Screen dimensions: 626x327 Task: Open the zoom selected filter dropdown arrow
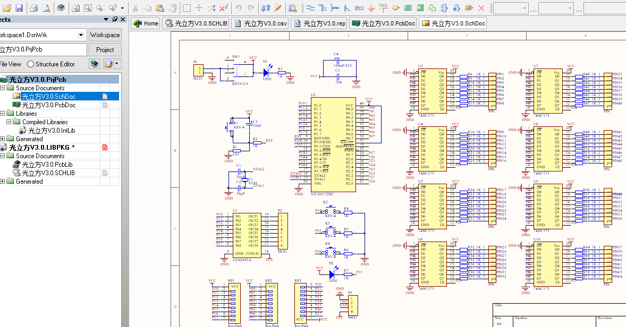(122, 7)
